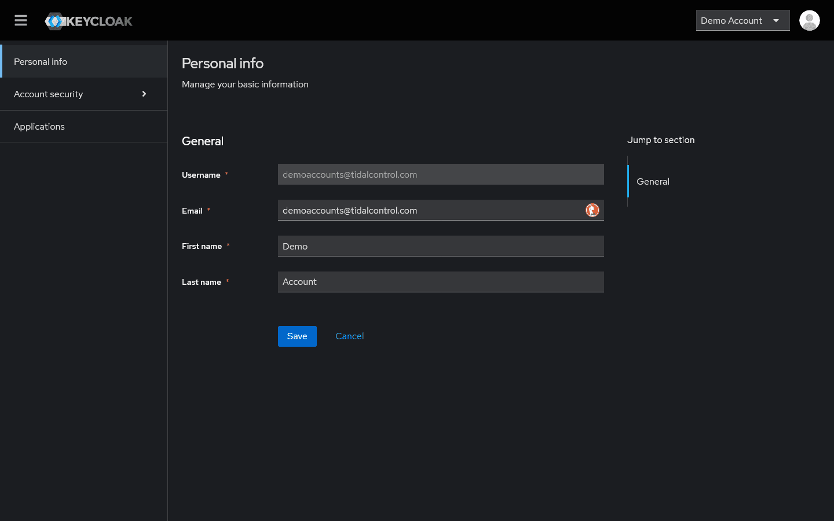Click the Account security chevron arrow
The height and width of the screenshot is (521, 834).
(144, 94)
